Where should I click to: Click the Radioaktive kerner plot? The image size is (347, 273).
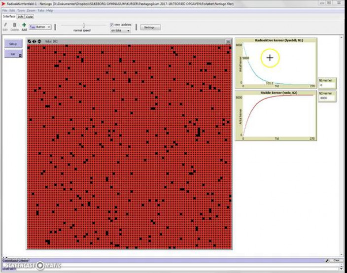pyautogui.click(x=276, y=63)
